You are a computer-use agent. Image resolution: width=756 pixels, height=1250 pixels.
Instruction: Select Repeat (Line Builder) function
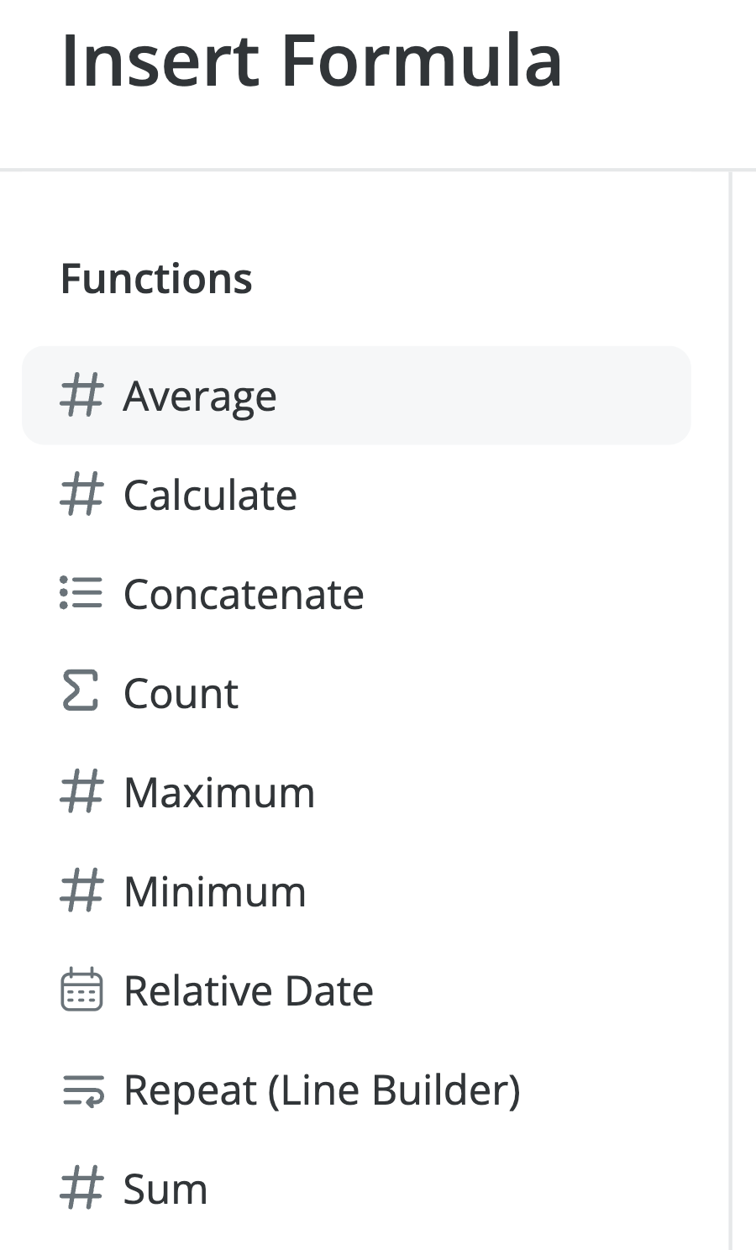click(x=322, y=1090)
